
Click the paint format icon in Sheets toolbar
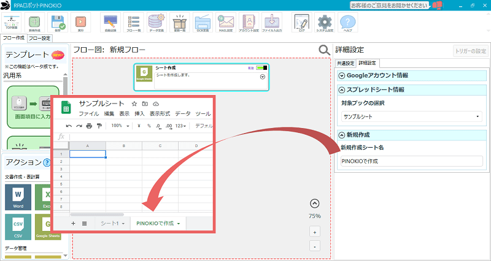(99, 126)
